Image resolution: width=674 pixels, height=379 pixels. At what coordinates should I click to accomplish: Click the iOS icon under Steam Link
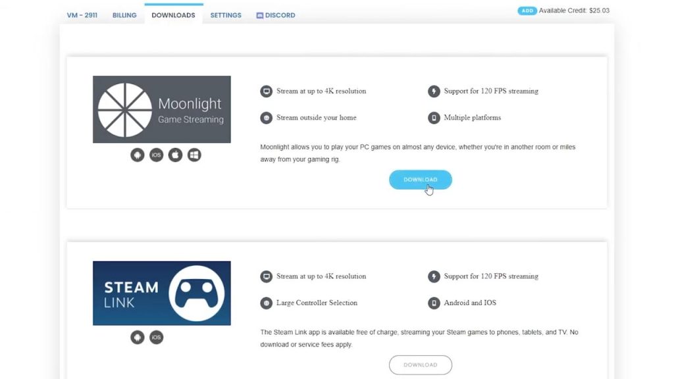coord(156,338)
